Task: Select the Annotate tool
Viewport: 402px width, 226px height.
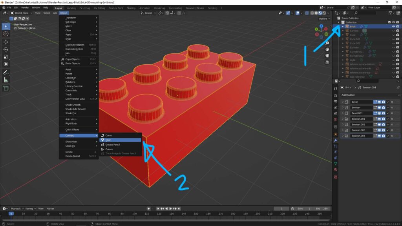Action: point(6,73)
